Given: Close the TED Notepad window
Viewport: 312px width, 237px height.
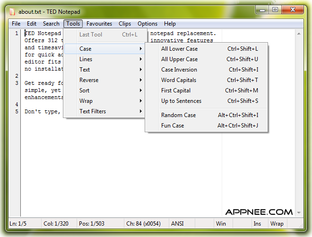Looking at the screenshot, I should tap(293, 9).
